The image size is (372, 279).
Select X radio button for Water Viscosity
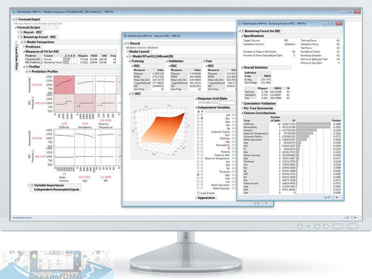coord(198,188)
